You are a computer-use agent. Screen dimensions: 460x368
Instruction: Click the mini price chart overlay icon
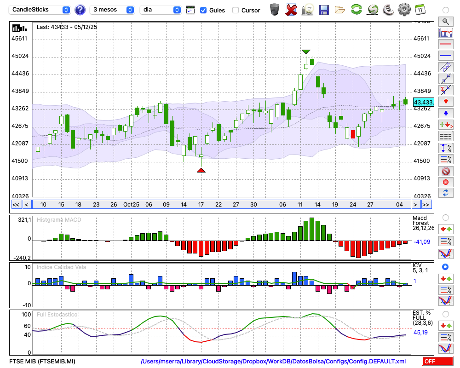click(x=446, y=33)
